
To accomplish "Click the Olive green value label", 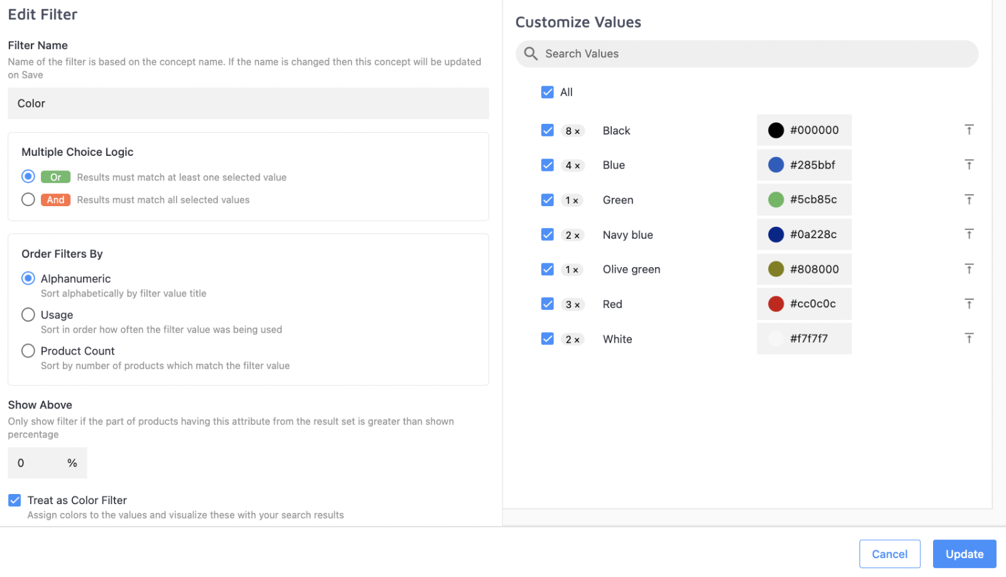I will coord(631,270).
